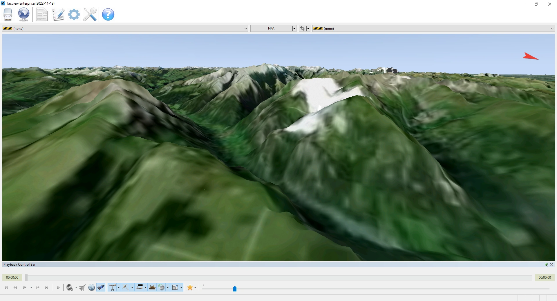Viewport: 557px width, 301px height.
Task: Expand the pilot view dropdown arrow
Action: tap(76, 287)
